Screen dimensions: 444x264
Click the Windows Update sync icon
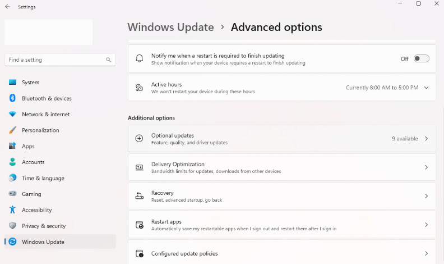(x=12, y=242)
